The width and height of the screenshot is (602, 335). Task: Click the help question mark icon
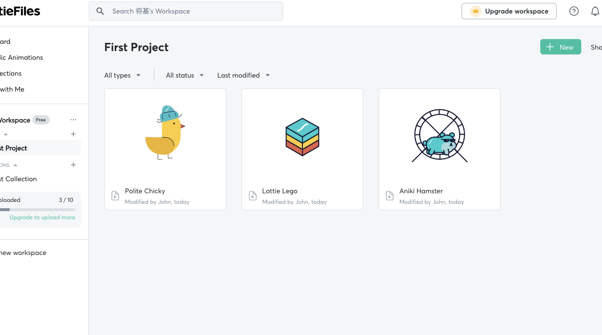click(574, 11)
